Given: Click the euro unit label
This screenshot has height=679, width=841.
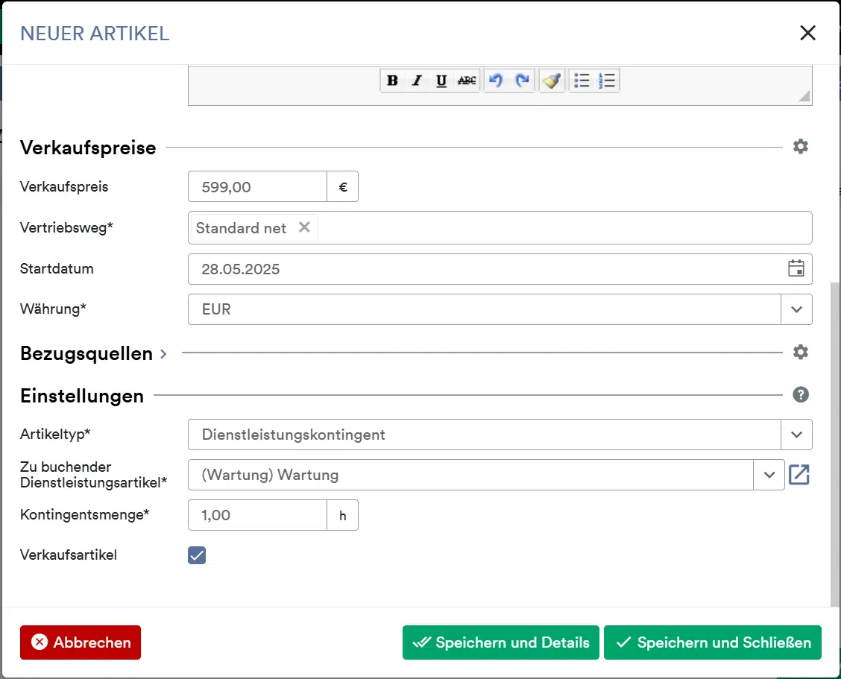Looking at the screenshot, I should [343, 186].
